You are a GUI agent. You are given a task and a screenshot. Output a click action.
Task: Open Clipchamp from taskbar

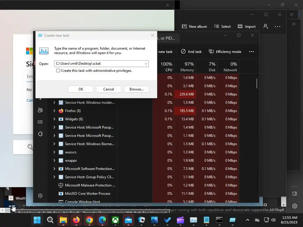click(x=180, y=220)
